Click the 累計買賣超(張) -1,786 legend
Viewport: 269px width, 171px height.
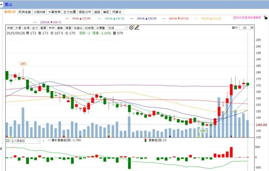64,140
